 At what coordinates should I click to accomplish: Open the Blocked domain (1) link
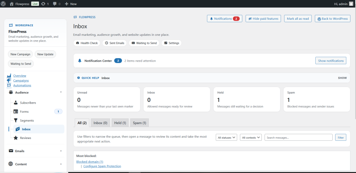click(x=90, y=162)
